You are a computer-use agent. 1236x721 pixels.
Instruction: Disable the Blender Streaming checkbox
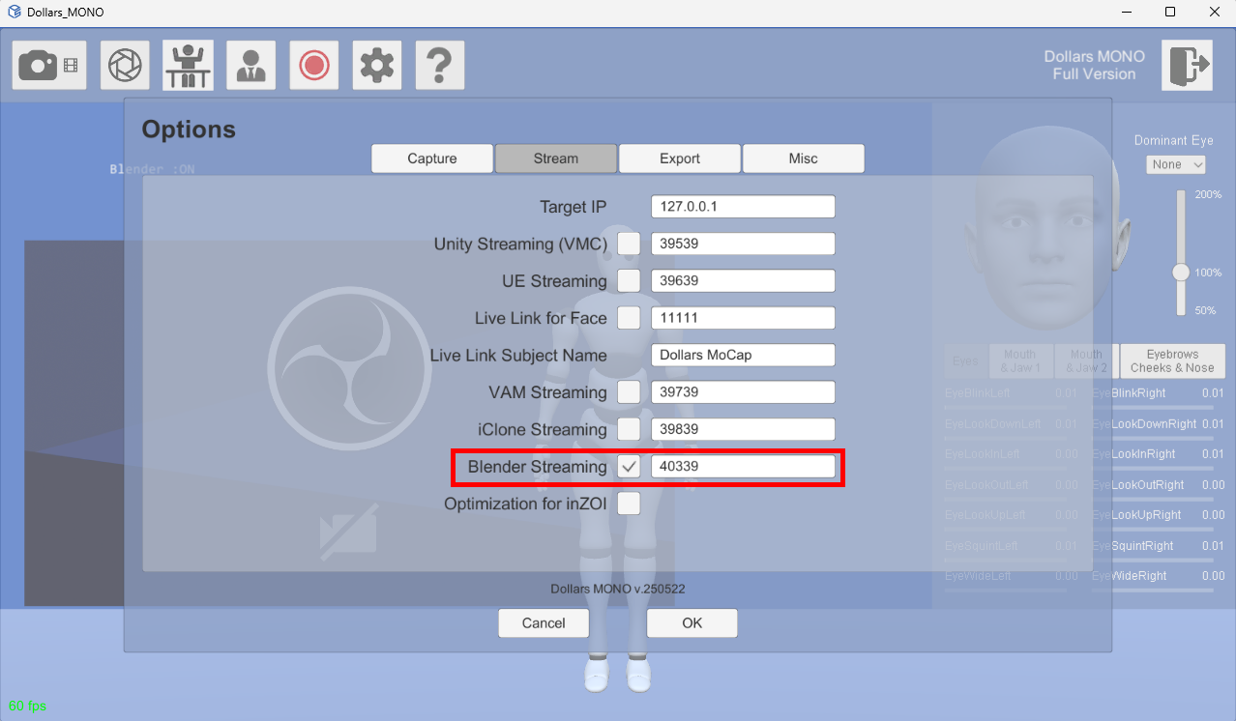pos(629,467)
